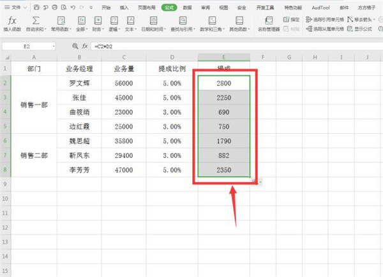The image size is (383, 277).
Task: Click the zoom magnifier icon beside formula bar
Action: (x=75, y=46)
